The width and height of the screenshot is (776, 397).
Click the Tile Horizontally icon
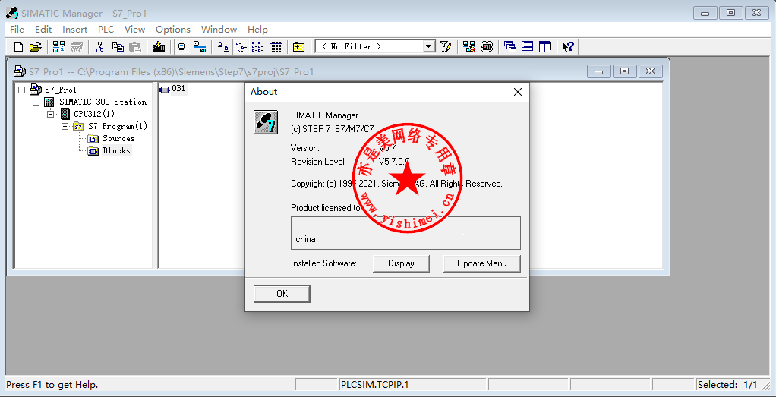click(x=528, y=47)
